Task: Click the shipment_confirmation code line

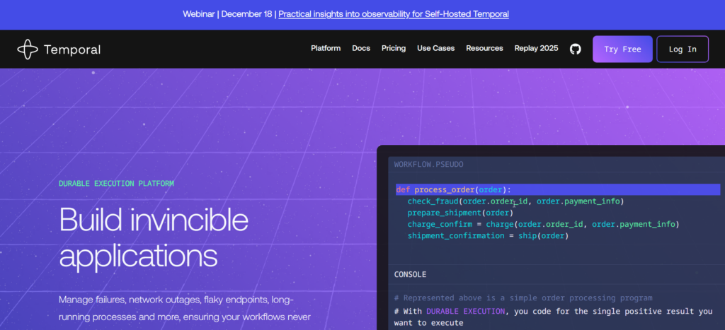Action: click(x=488, y=236)
